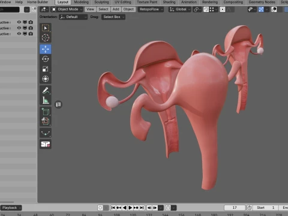
Task: Jump to the next keyframe
Action: pyautogui.click(x=136, y=208)
